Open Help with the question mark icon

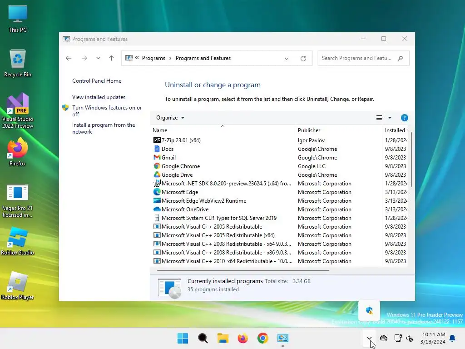(405, 118)
